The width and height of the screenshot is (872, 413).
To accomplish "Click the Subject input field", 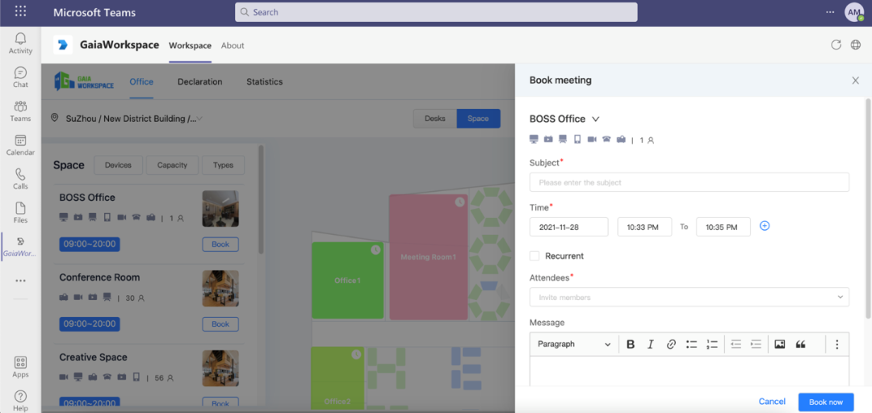I will [689, 182].
